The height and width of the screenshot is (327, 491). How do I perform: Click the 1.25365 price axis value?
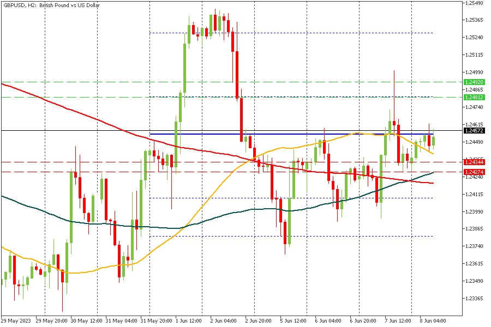click(x=474, y=20)
